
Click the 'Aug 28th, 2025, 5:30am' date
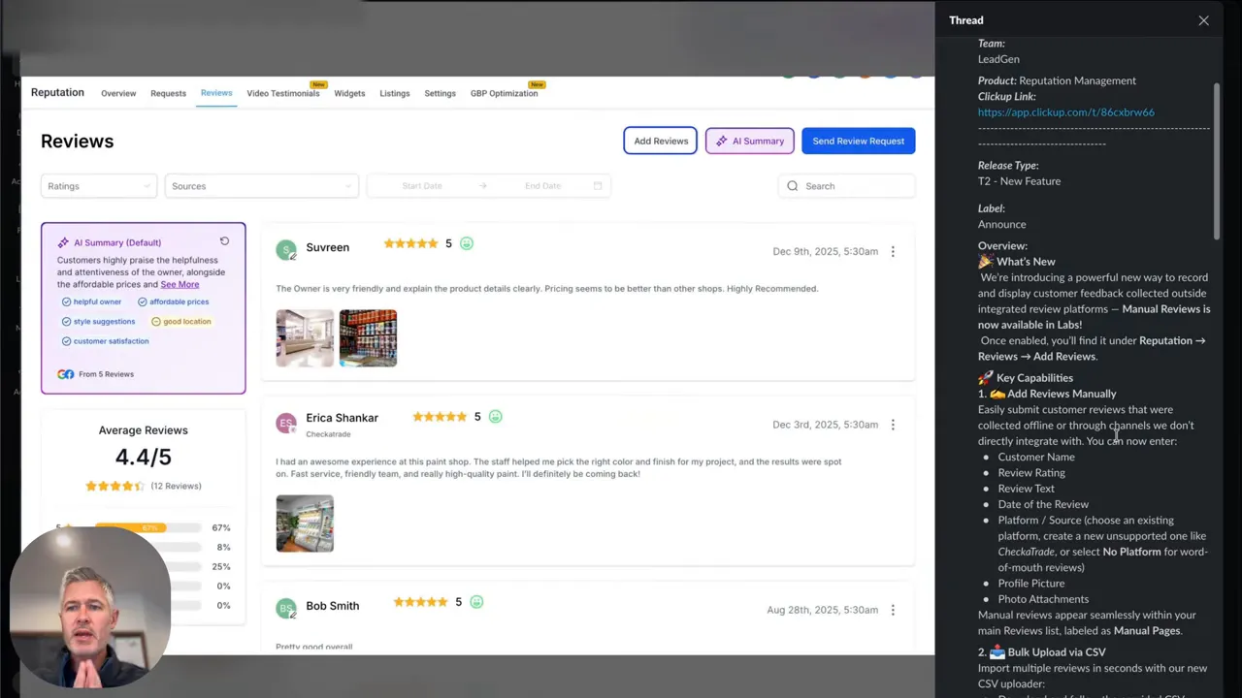point(822,610)
